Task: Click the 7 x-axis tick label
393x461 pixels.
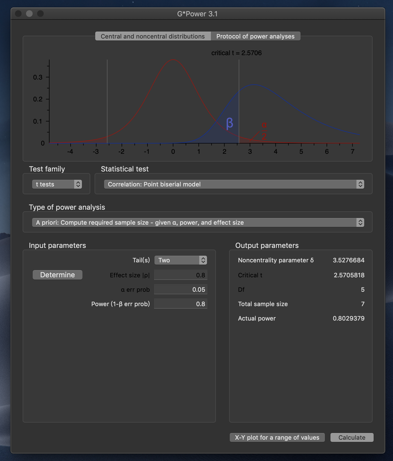Action: pos(352,152)
